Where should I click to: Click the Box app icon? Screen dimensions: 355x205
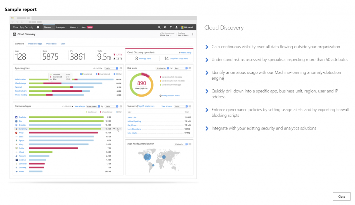pos(16,121)
